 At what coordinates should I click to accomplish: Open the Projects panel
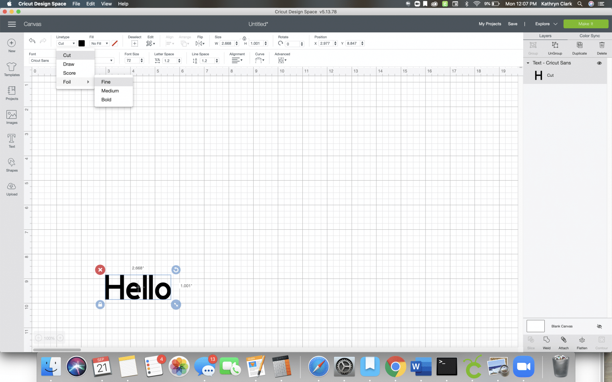tap(12, 90)
